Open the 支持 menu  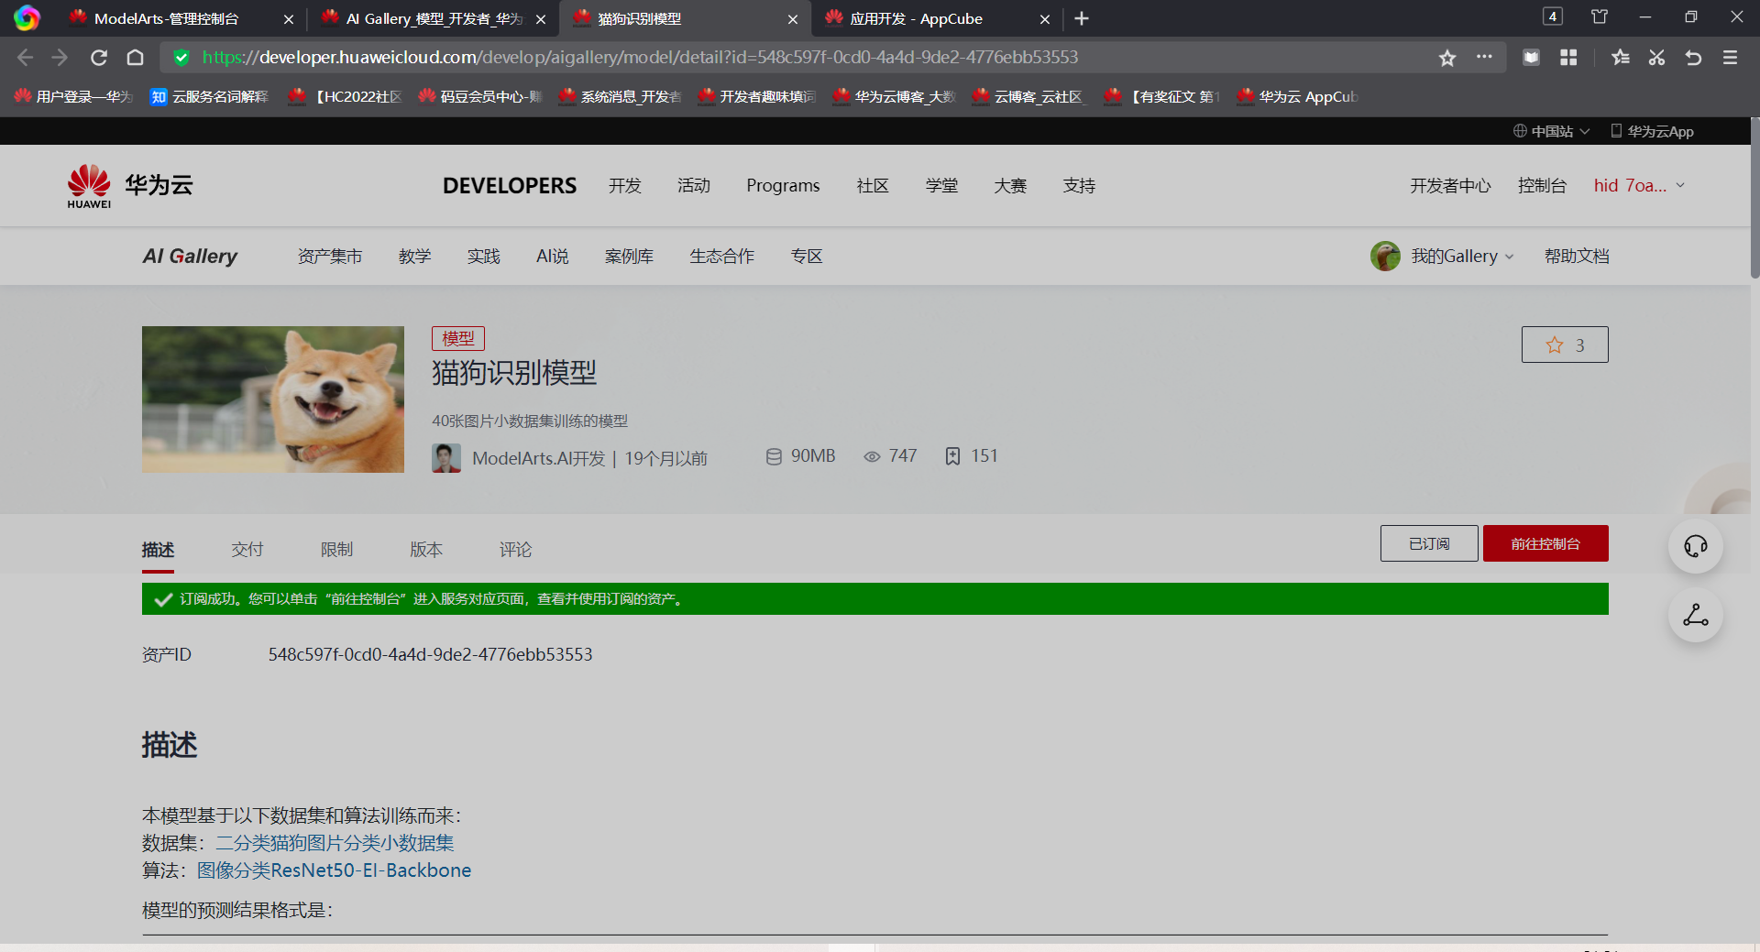pos(1079,186)
